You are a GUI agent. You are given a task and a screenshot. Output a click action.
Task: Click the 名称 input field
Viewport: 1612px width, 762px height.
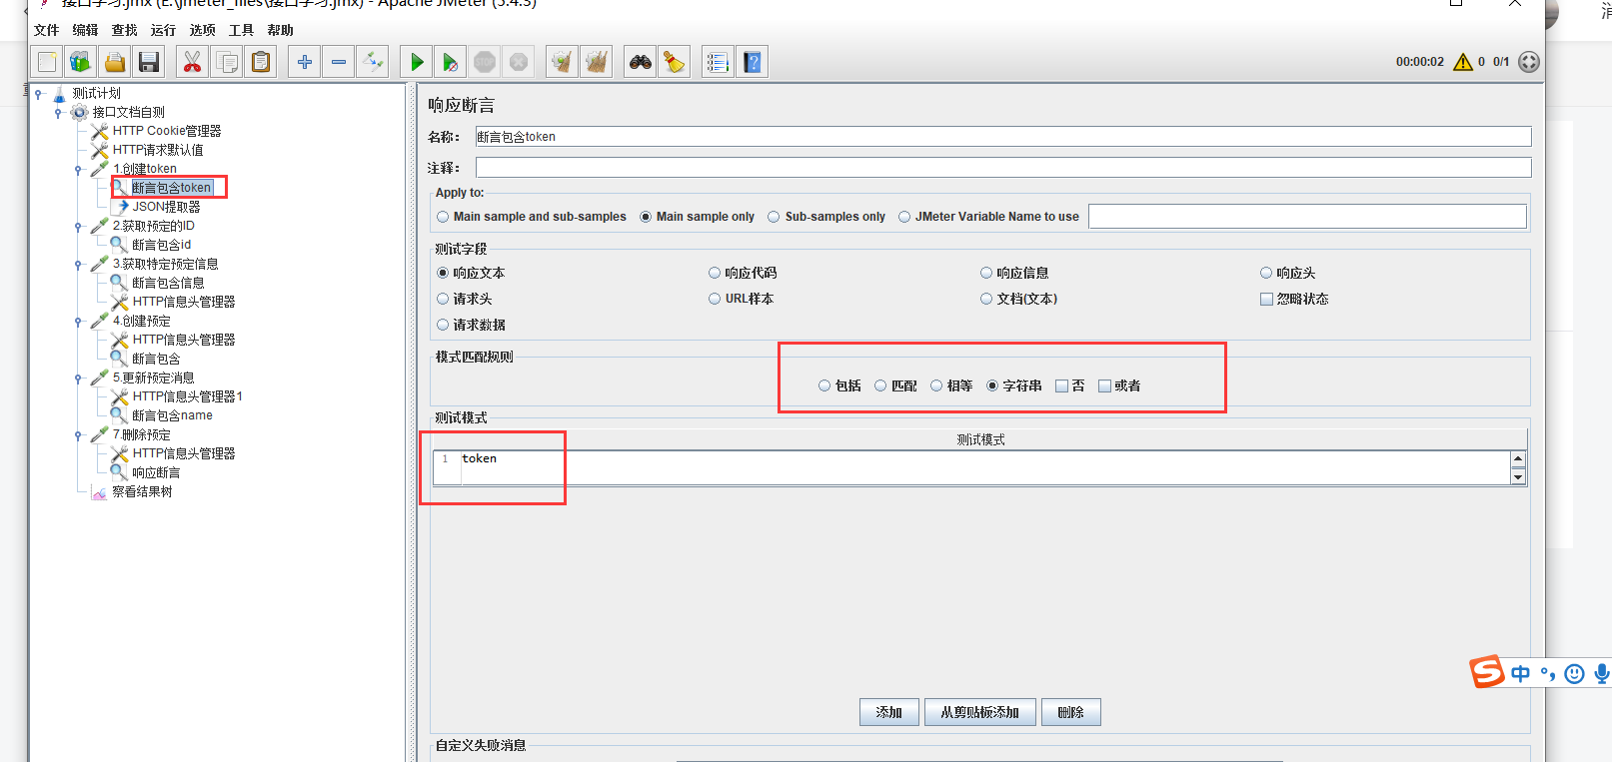[x=1003, y=137]
